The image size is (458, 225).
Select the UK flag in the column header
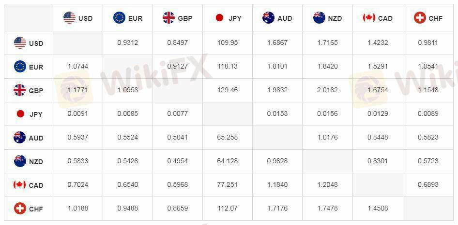(169, 18)
